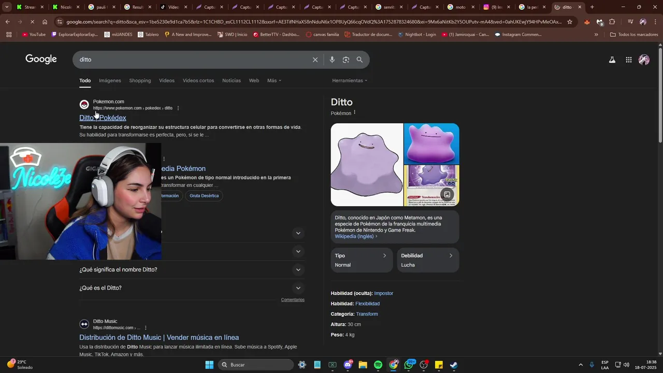Open the Google apps grid
Screen dimensions: 663x373
pyautogui.click(x=629, y=60)
